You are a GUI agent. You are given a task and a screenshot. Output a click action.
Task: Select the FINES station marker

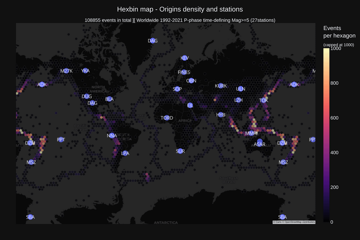point(184,72)
